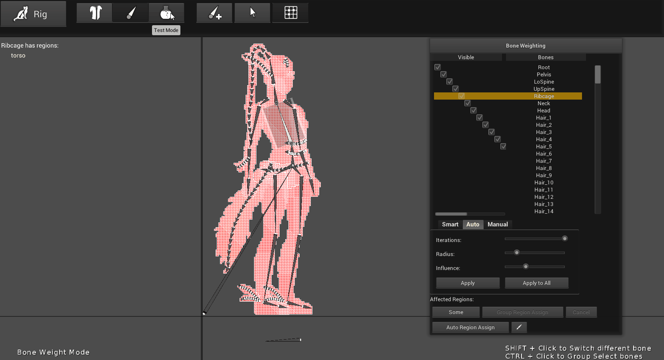Select the Hair_6 bone in list
Image resolution: width=664 pixels, height=360 pixels.
click(x=544, y=154)
